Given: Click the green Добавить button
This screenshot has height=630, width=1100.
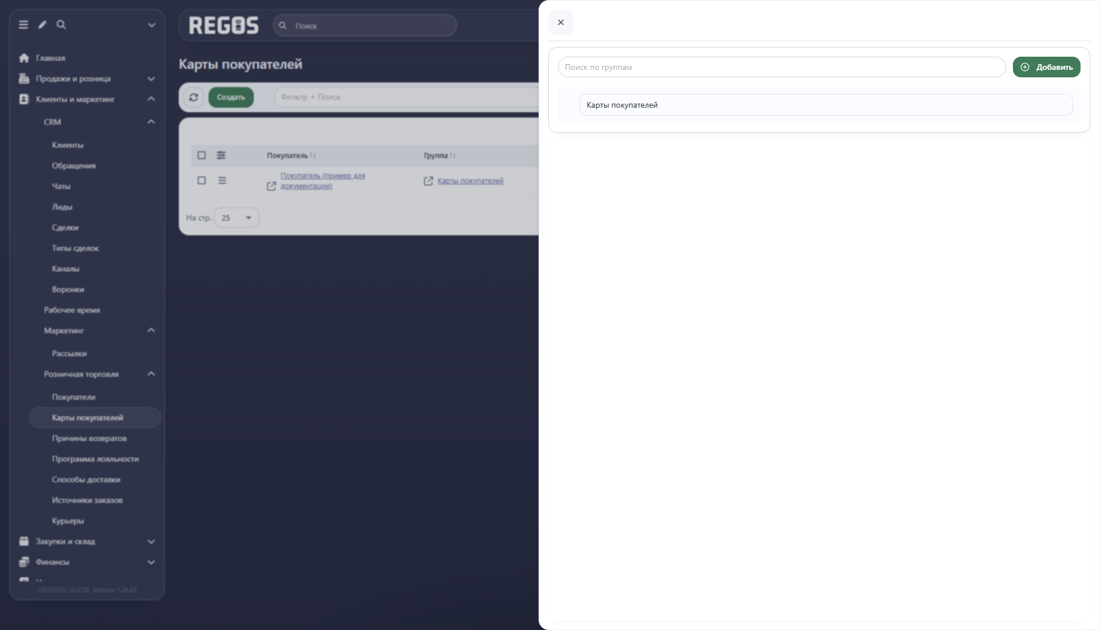Looking at the screenshot, I should [x=1046, y=67].
